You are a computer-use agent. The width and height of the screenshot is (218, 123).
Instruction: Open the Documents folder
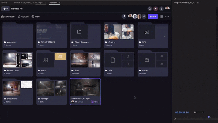click(x=18, y=92)
